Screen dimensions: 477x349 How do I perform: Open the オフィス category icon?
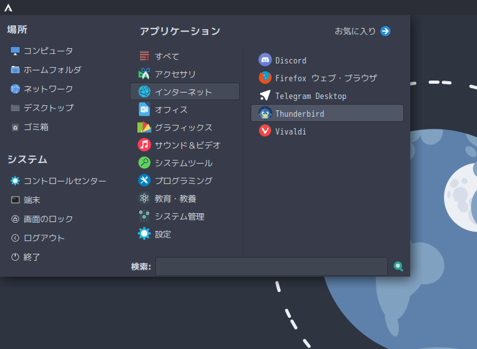(x=144, y=109)
